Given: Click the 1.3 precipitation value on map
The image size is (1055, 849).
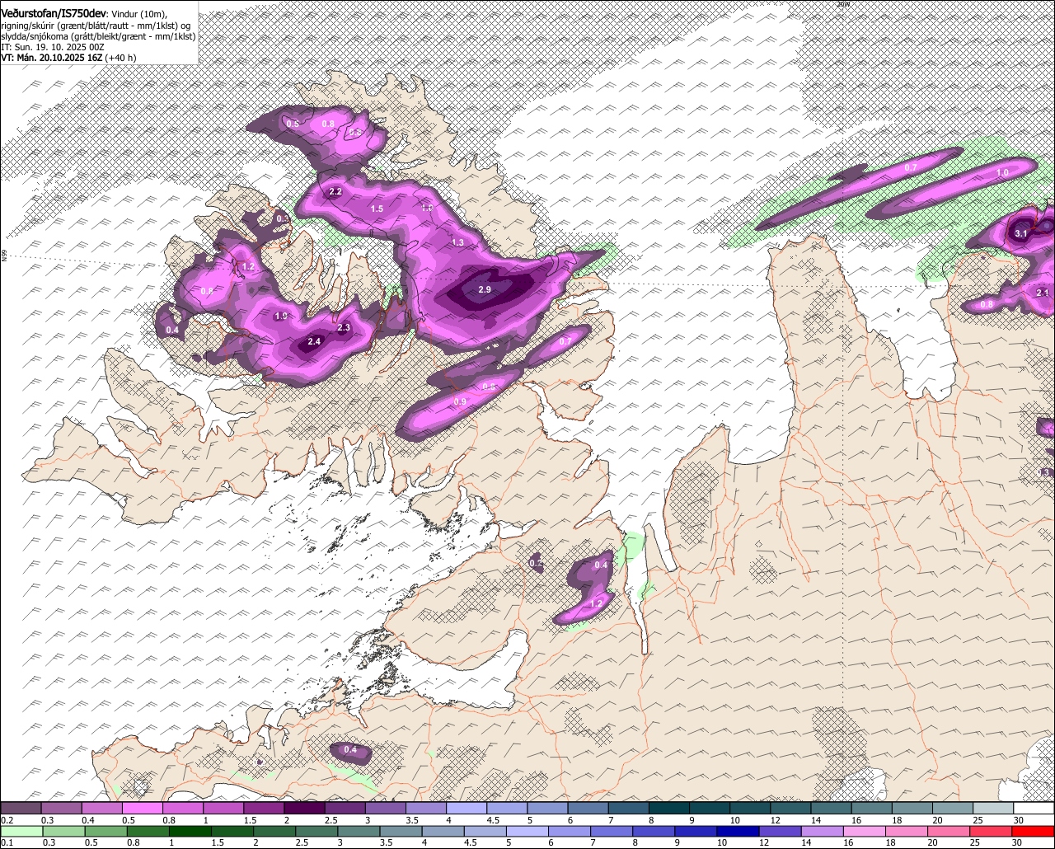Looking at the screenshot, I should click(x=458, y=242).
